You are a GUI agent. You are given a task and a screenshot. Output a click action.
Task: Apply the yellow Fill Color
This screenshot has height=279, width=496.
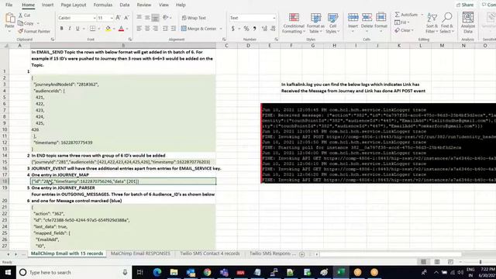(x=108, y=29)
